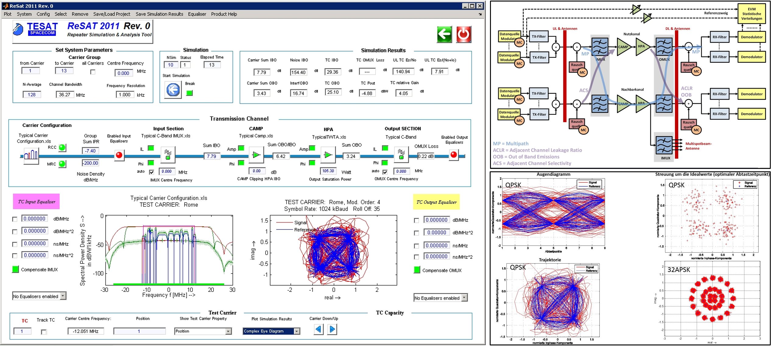
Task: Open the Save/Load Project menu
Action: [x=112, y=14]
